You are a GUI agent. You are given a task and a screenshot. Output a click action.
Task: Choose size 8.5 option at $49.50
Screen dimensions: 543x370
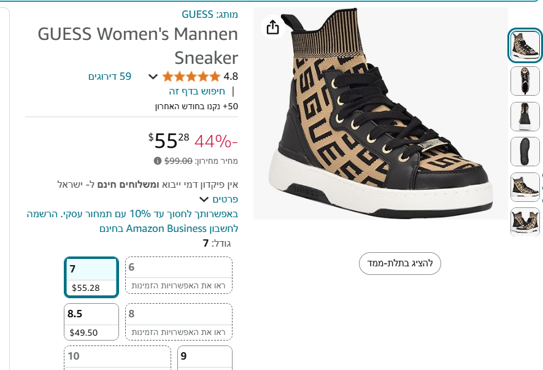point(91,322)
